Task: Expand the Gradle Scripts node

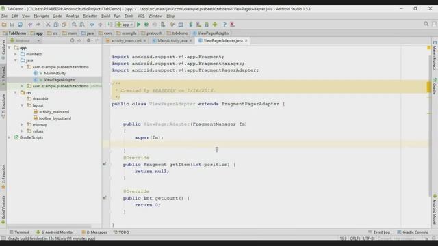Action: 10,137
